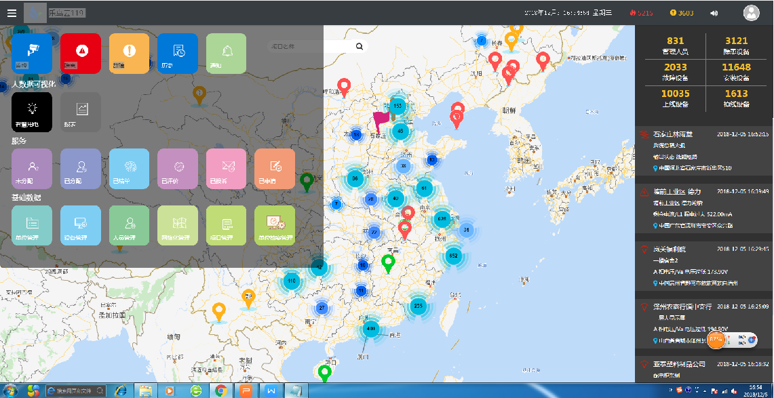This screenshot has height=398, width=774.
Task: Click the warning count 3603 in header
Action: click(x=682, y=12)
